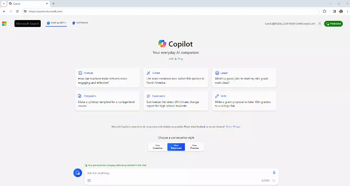Add an image with the visual search icon
This screenshot has width=350, height=186.
point(89,180)
